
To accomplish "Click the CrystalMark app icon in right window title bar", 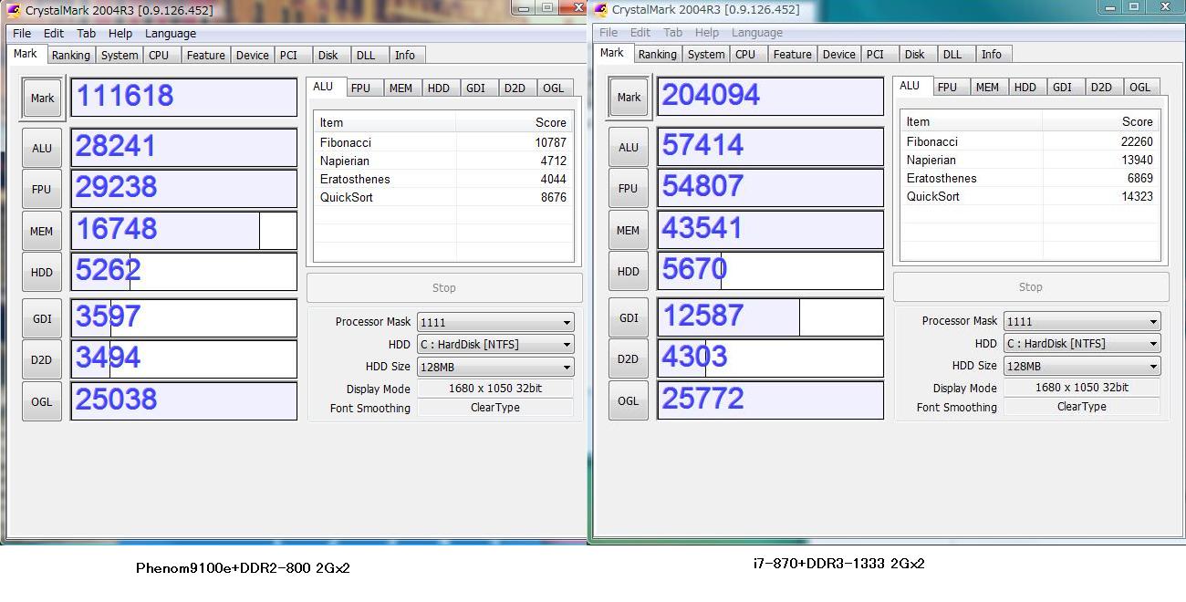I will [600, 9].
